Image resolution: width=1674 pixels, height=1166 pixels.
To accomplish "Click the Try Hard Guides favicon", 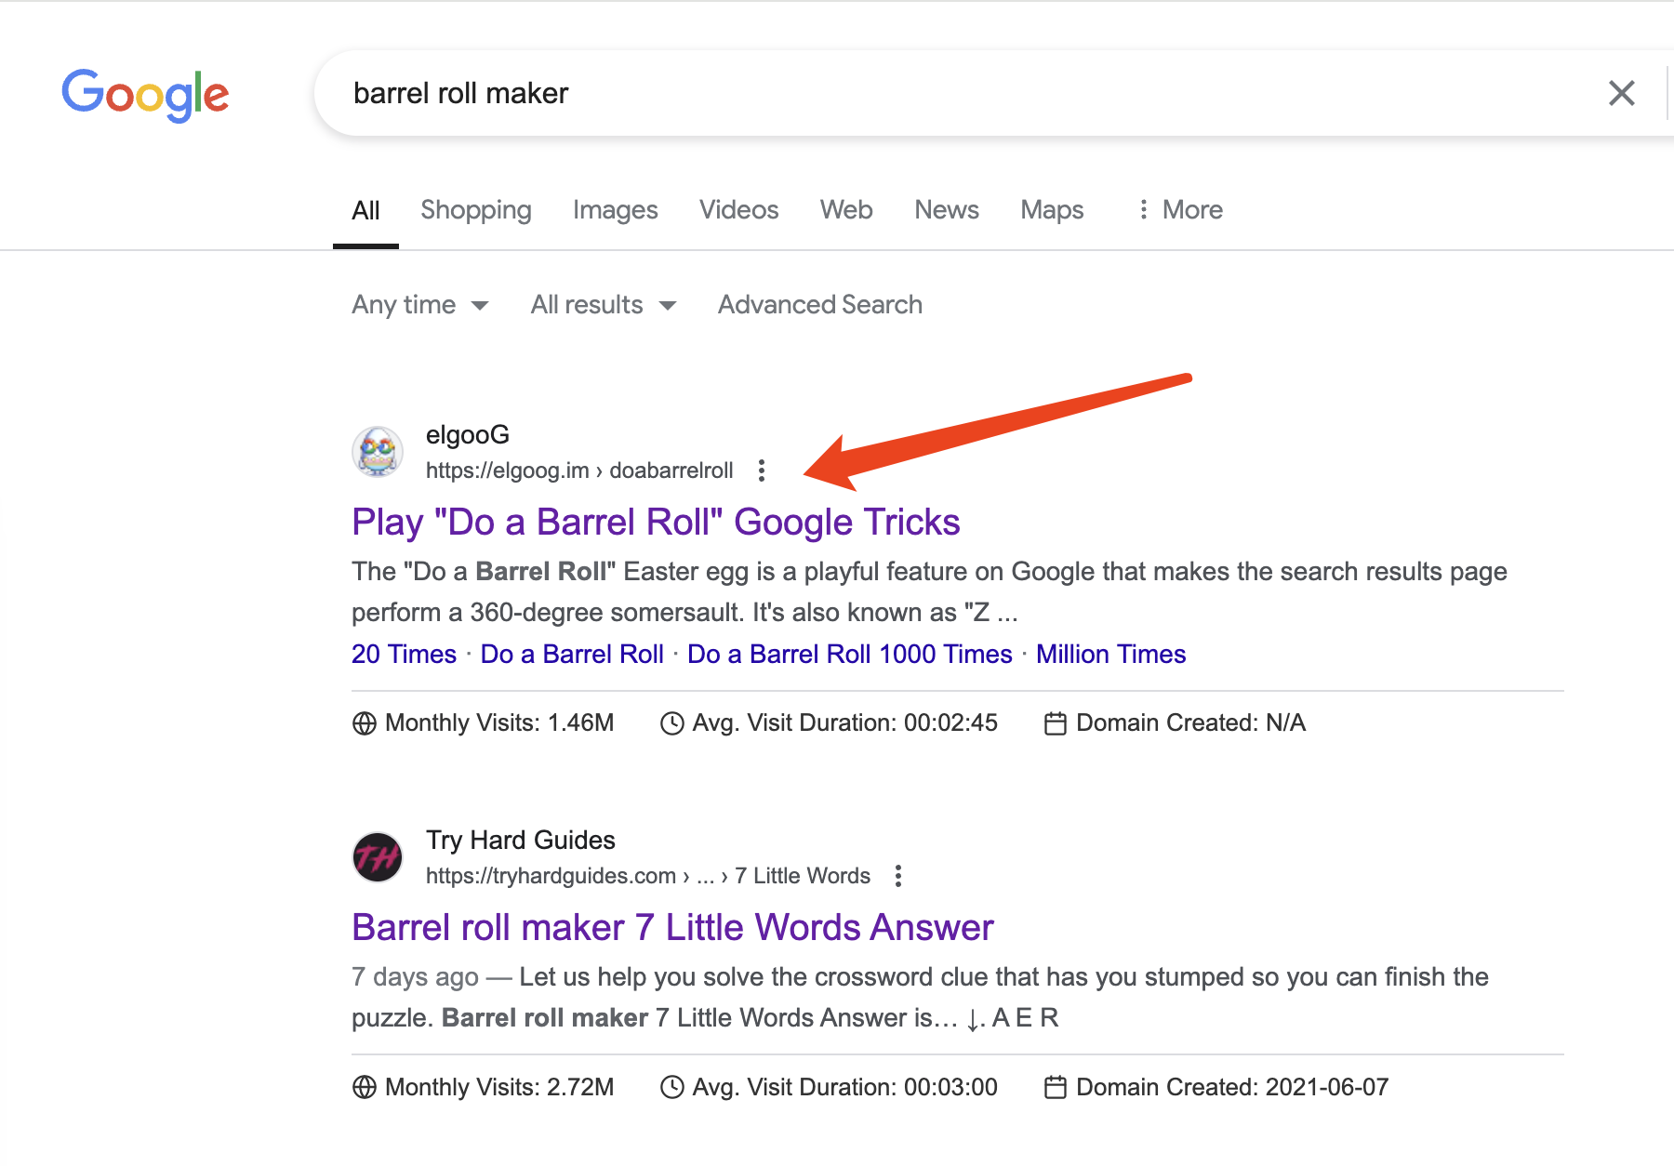I will 378,857.
